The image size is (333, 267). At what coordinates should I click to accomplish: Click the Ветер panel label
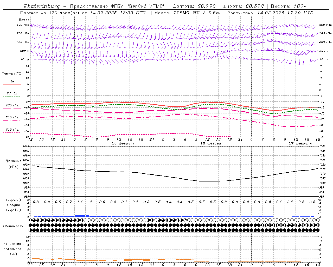click(x=24, y=20)
